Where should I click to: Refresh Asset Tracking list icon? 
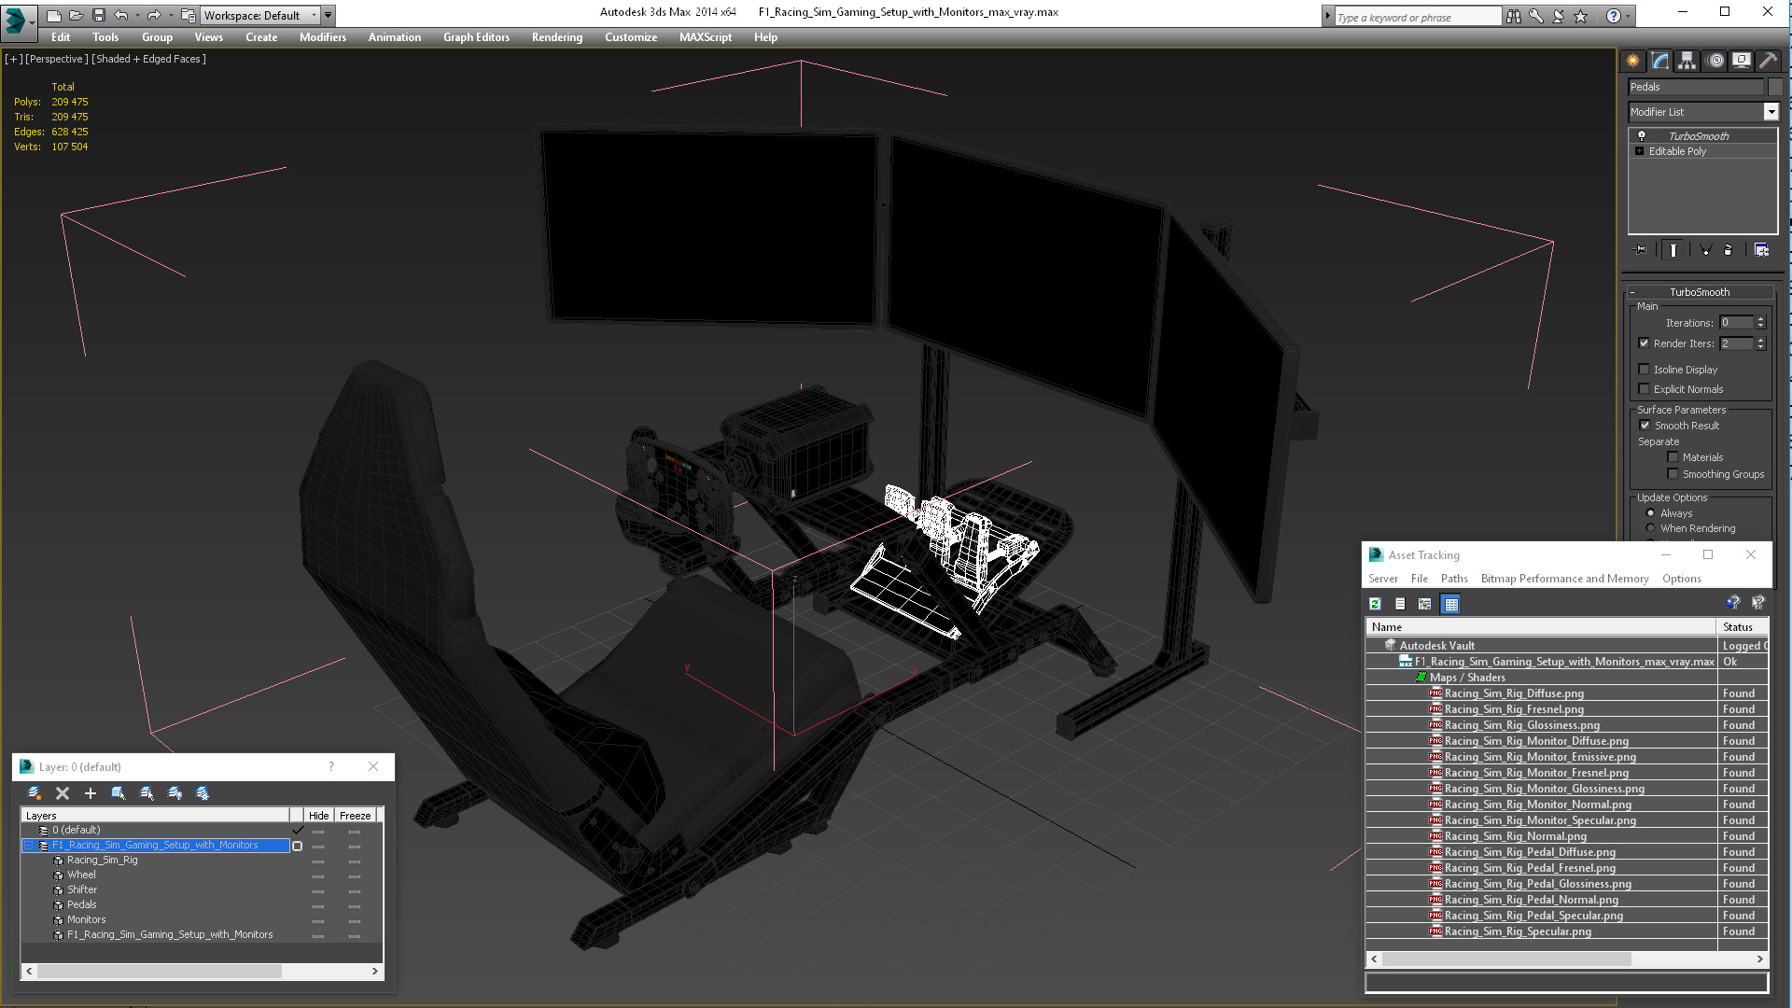tap(1375, 604)
